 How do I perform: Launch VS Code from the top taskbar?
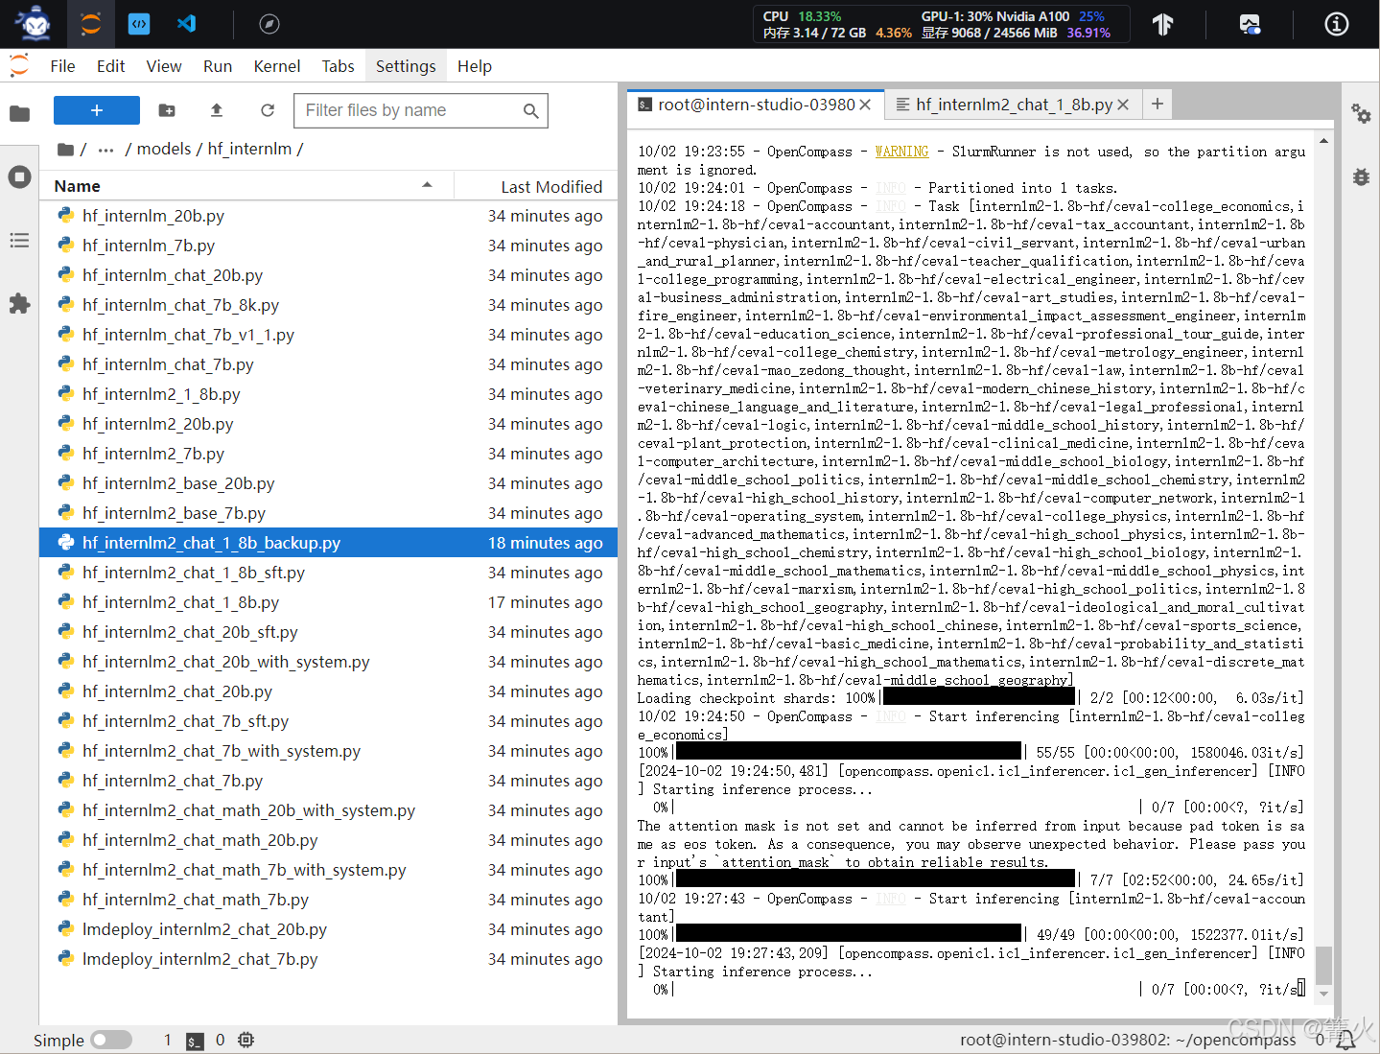click(185, 23)
